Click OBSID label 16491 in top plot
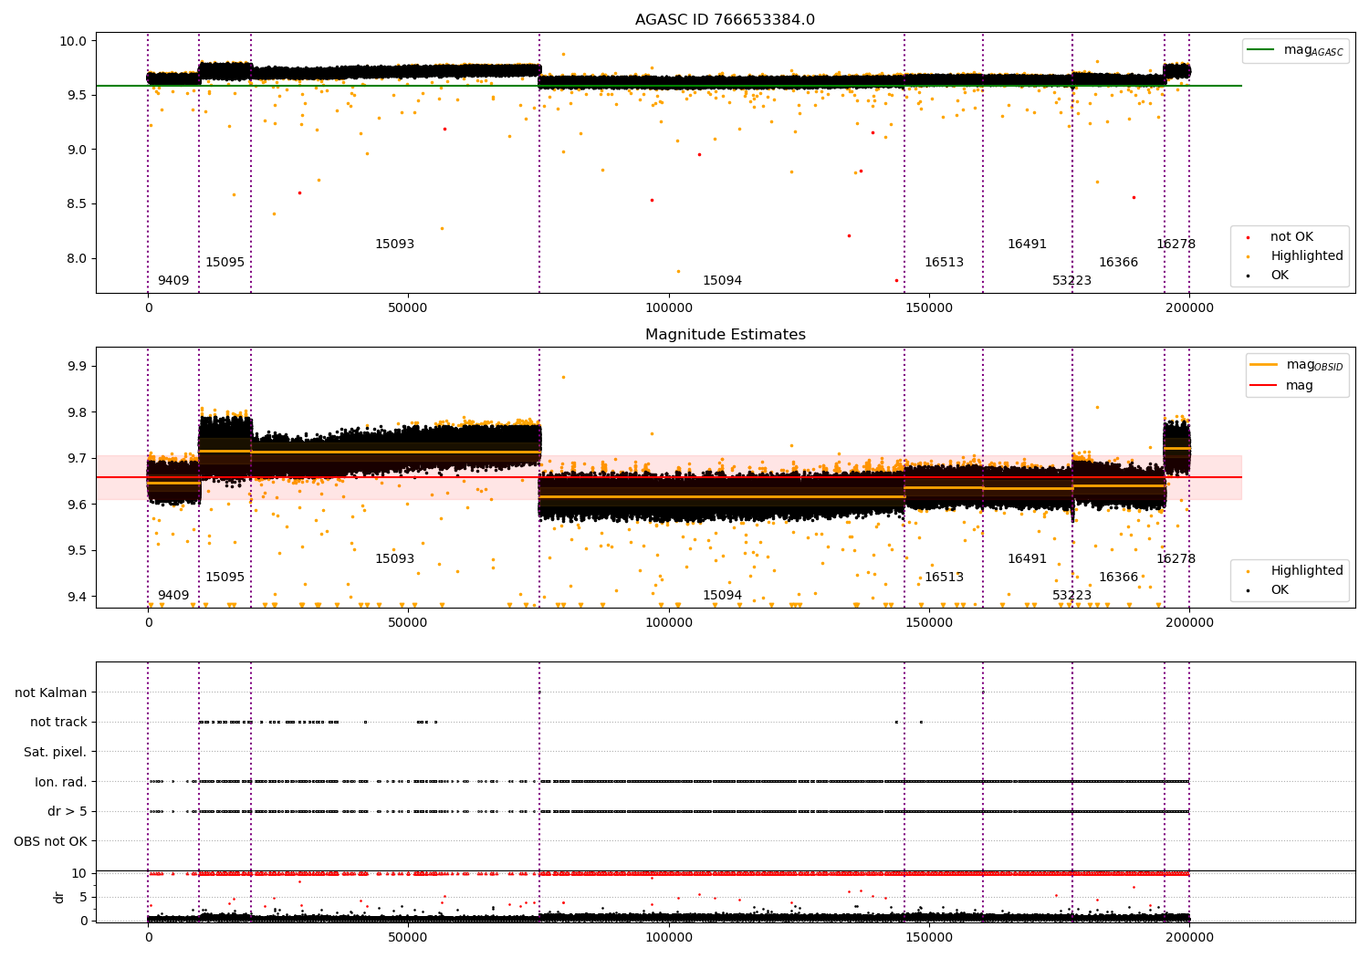This screenshot has width=1369, height=958. (1027, 245)
